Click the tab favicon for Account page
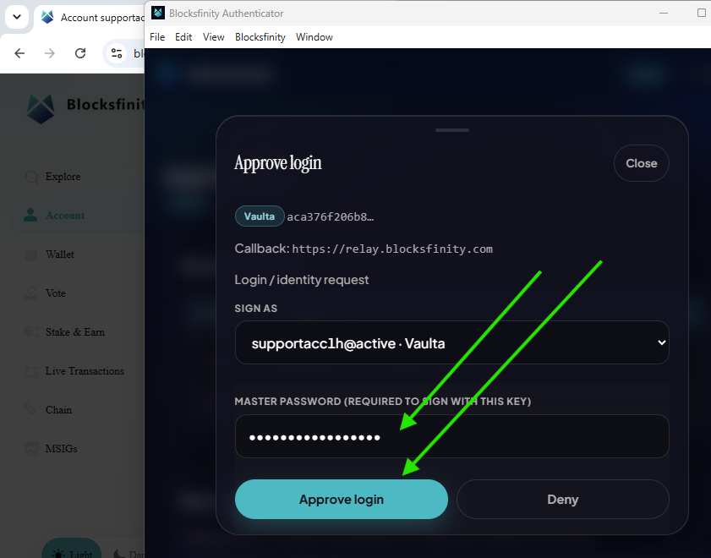The width and height of the screenshot is (711, 558). click(x=47, y=17)
